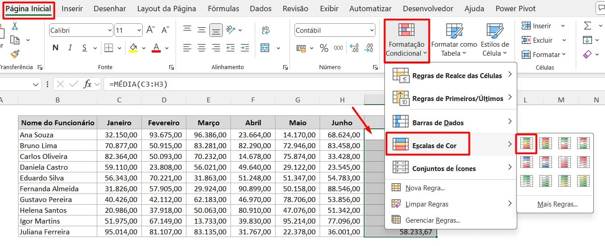605x246 pixels.
Task: Expand the Name Box dropdown arrow
Action: coord(36,84)
